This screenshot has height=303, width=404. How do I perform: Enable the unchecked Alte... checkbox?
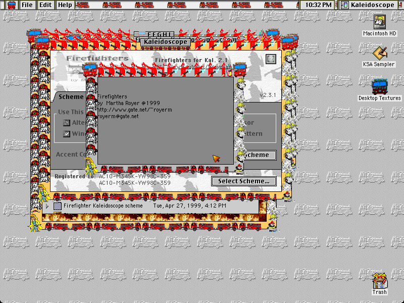pos(67,123)
